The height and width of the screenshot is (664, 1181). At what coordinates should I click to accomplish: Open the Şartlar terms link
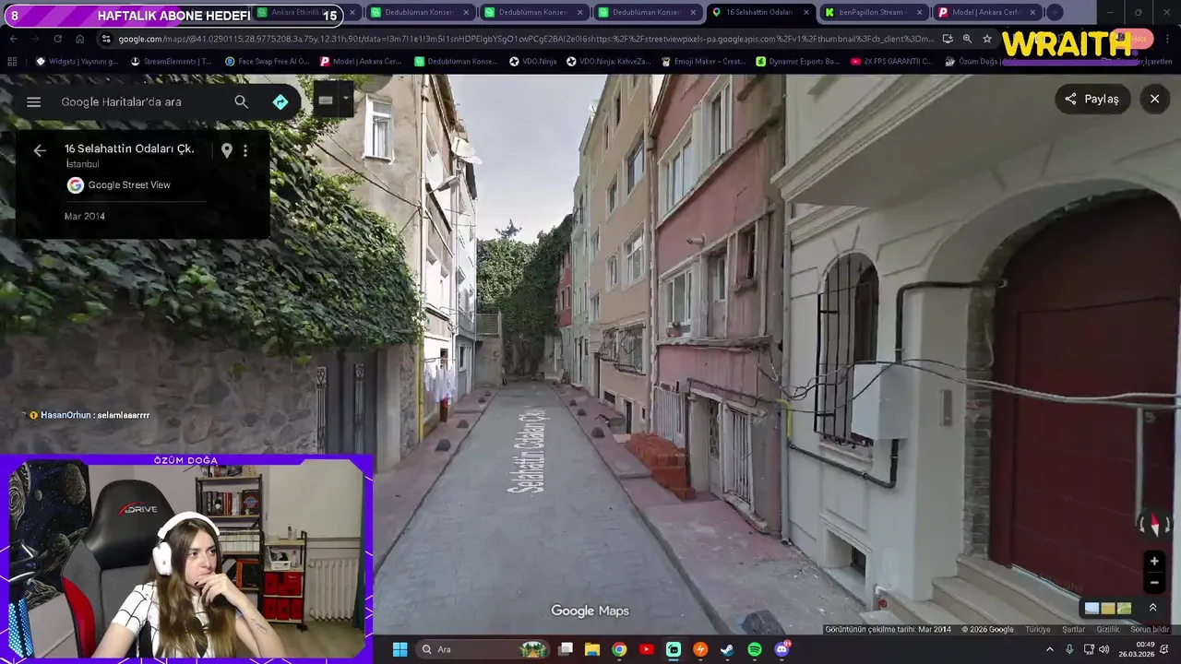(1073, 630)
